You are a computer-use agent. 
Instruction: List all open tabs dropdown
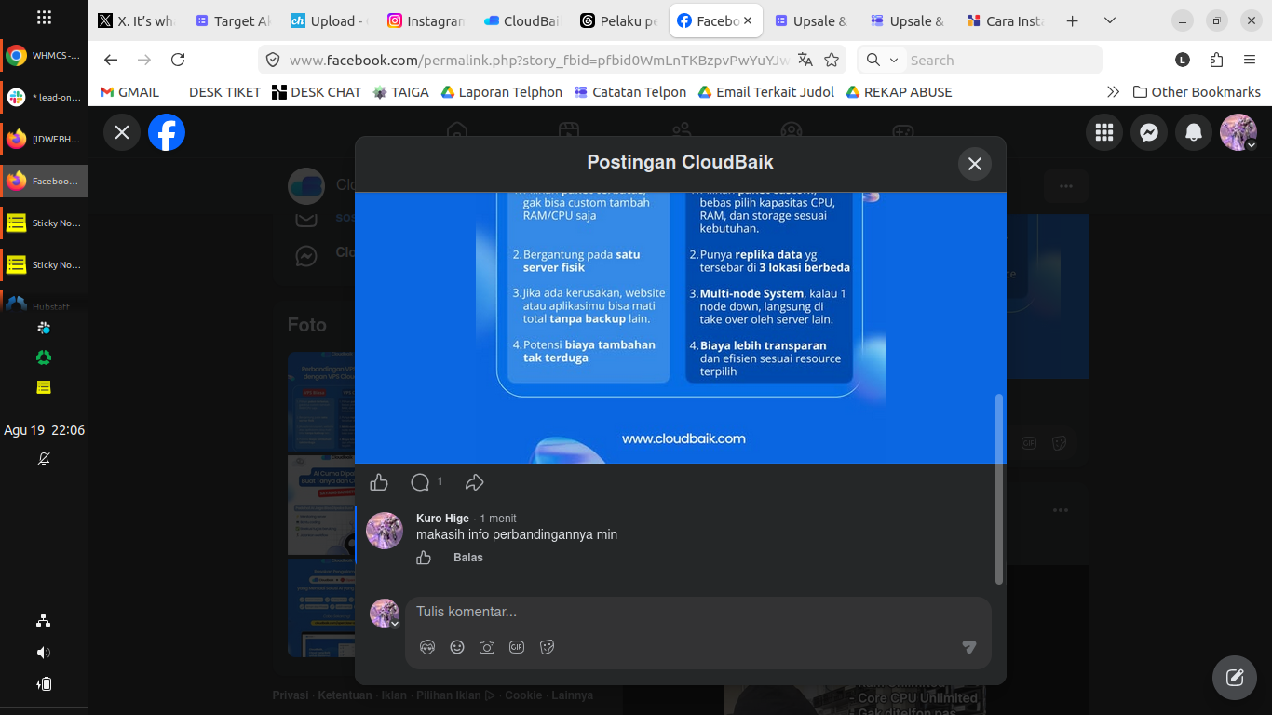pyautogui.click(x=1109, y=20)
